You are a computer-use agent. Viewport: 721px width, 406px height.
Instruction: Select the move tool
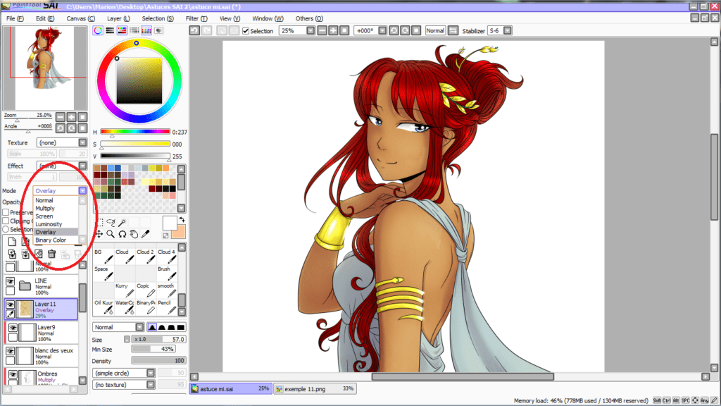(99, 234)
